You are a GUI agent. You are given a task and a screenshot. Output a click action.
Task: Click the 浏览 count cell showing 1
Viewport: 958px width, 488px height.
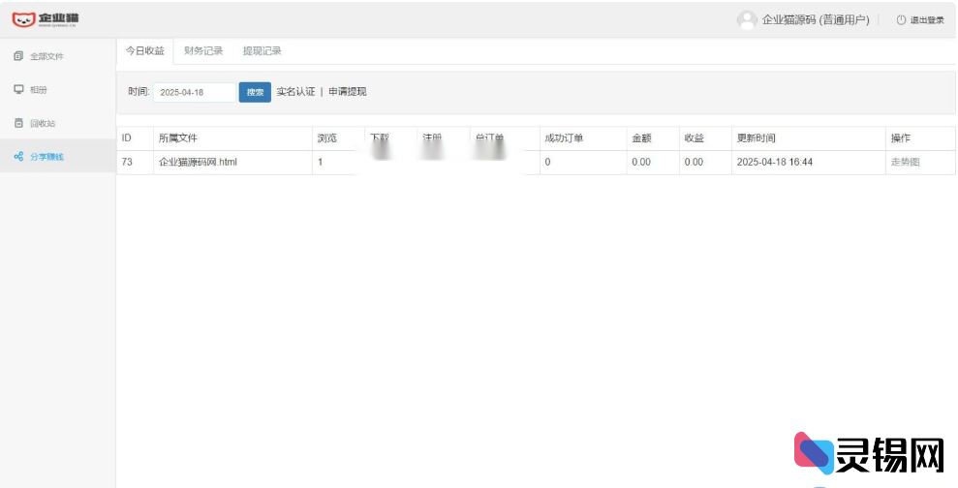click(x=321, y=163)
